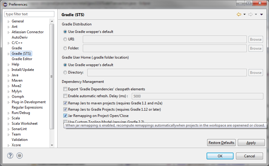The width and height of the screenshot is (269, 166).
Task: Select Mwe2 in the tree
Action: coord(17,86)
